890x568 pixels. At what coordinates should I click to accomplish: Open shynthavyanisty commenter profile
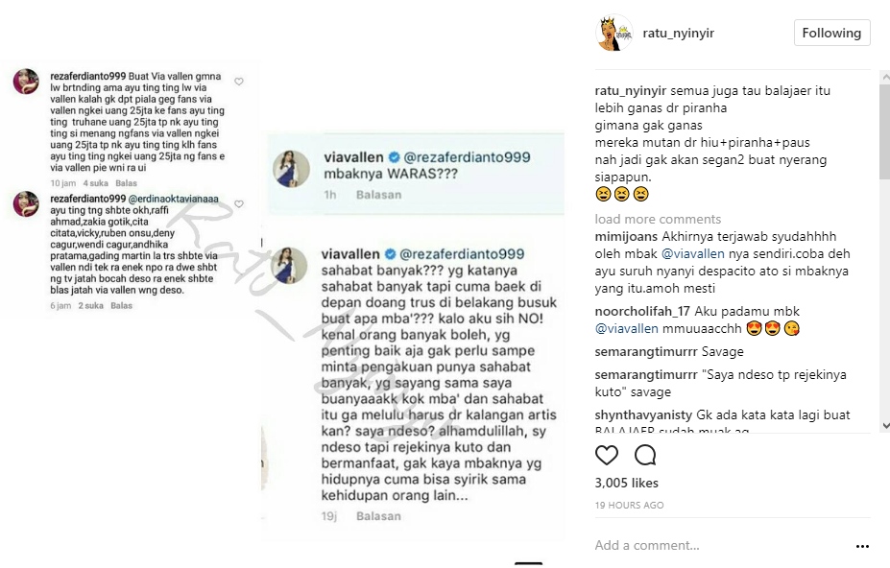coord(643,415)
